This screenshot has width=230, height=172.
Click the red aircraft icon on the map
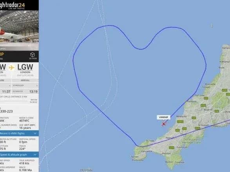[x=164, y=124]
